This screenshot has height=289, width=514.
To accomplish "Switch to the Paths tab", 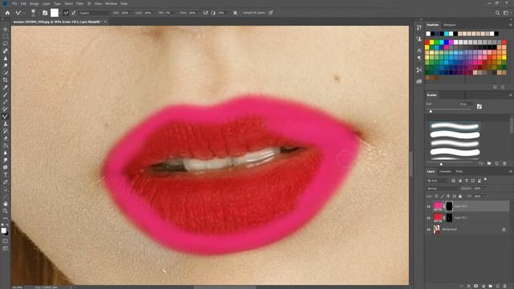I will (459, 171).
